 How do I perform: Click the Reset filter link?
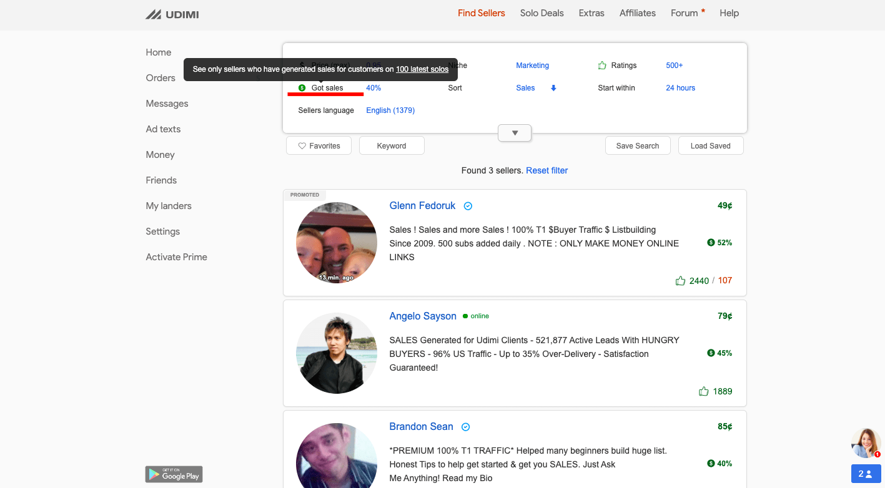[546, 170]
